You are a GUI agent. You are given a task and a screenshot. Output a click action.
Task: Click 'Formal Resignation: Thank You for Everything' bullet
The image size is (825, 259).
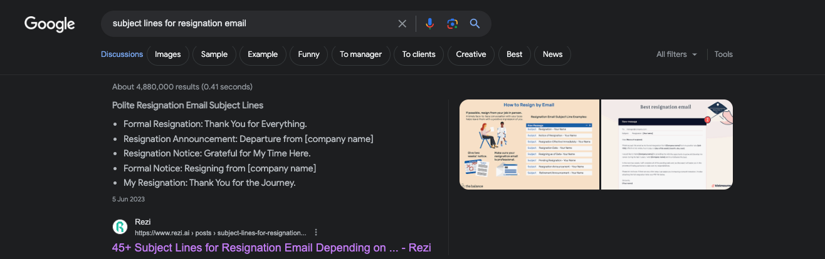pos(215,124)
